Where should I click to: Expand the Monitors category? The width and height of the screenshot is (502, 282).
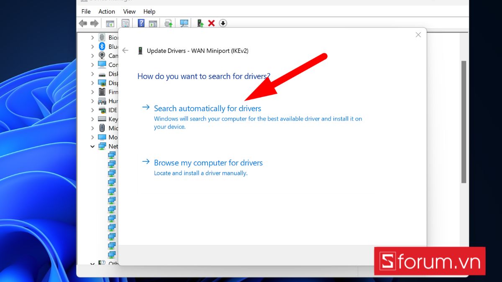pos(92,137)
